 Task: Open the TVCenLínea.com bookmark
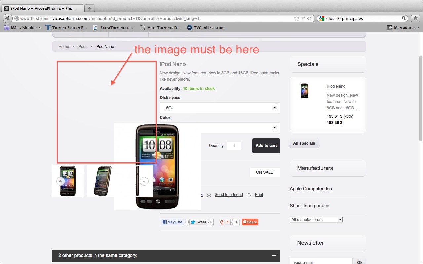coord(206,28)
